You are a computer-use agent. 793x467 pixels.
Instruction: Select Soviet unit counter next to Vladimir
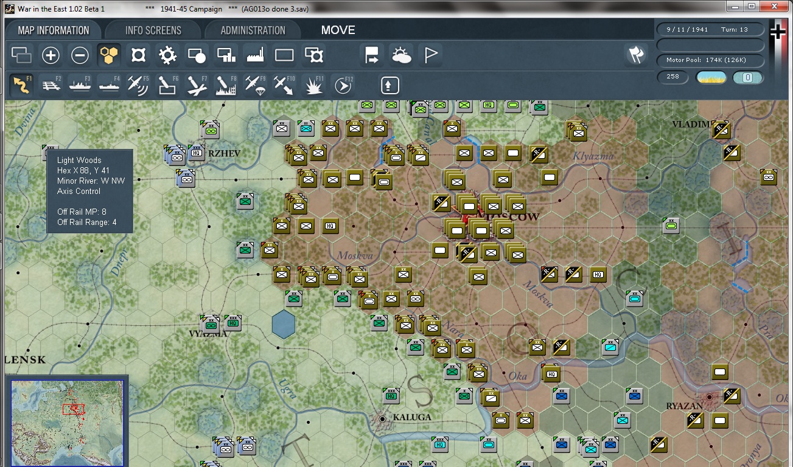click(x=721, y=130)
